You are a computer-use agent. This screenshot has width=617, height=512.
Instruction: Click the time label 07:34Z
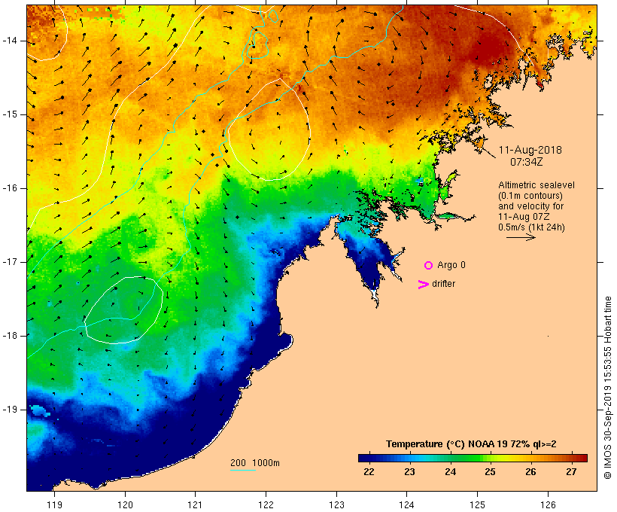527,162
